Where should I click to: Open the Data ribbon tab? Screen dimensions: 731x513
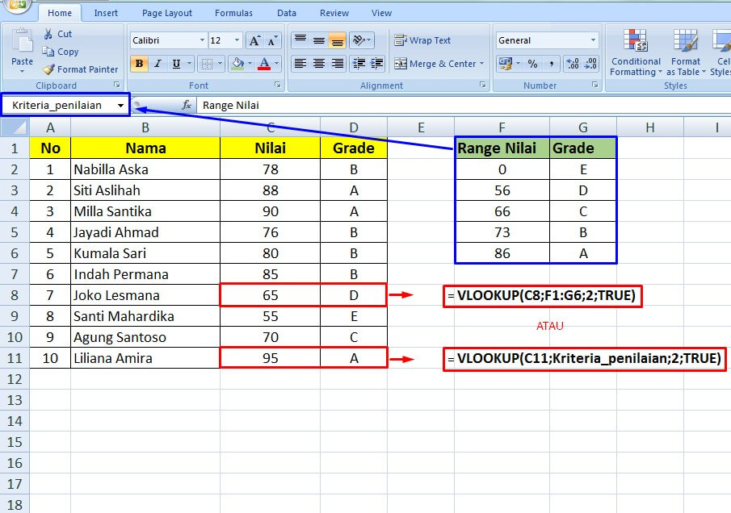tap(287, 12)
